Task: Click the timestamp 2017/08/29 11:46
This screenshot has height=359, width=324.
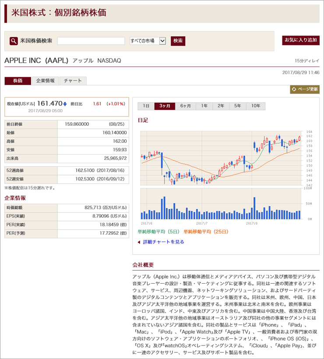Action: coord(301,73)
